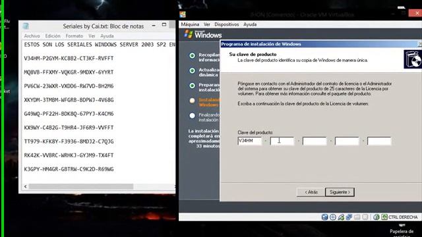Click the Su clave de producto heading
Image resolution: width=422 pixels, height=237 pixels.
[253, 54]
